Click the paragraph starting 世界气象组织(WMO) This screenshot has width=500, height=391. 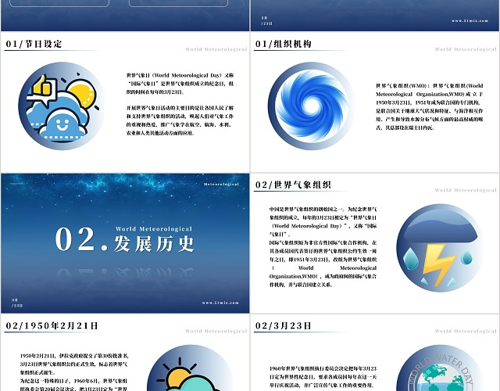[429, 106]
